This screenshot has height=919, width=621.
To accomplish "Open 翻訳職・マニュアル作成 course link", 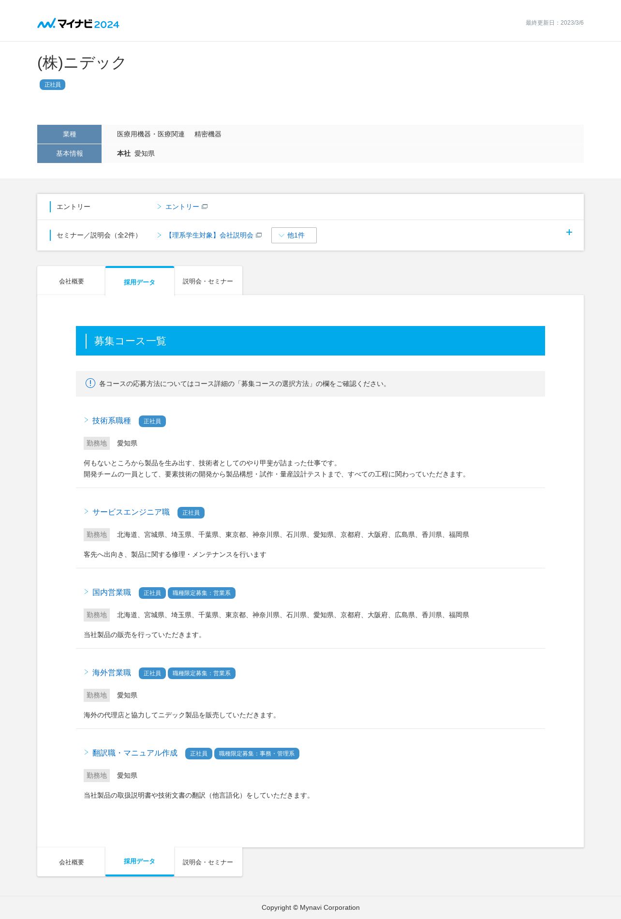I will tap(135, 753).
